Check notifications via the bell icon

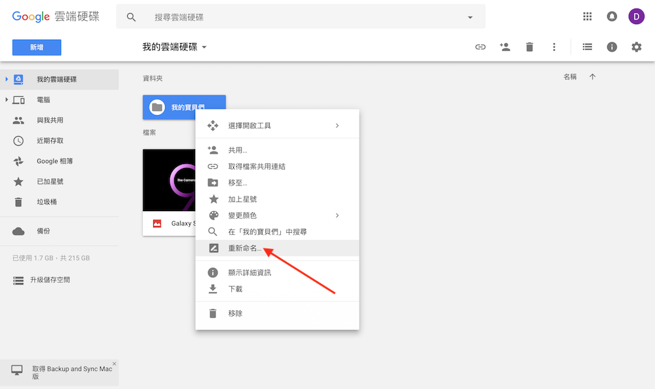pyautogui.click(x=612, y=16)
